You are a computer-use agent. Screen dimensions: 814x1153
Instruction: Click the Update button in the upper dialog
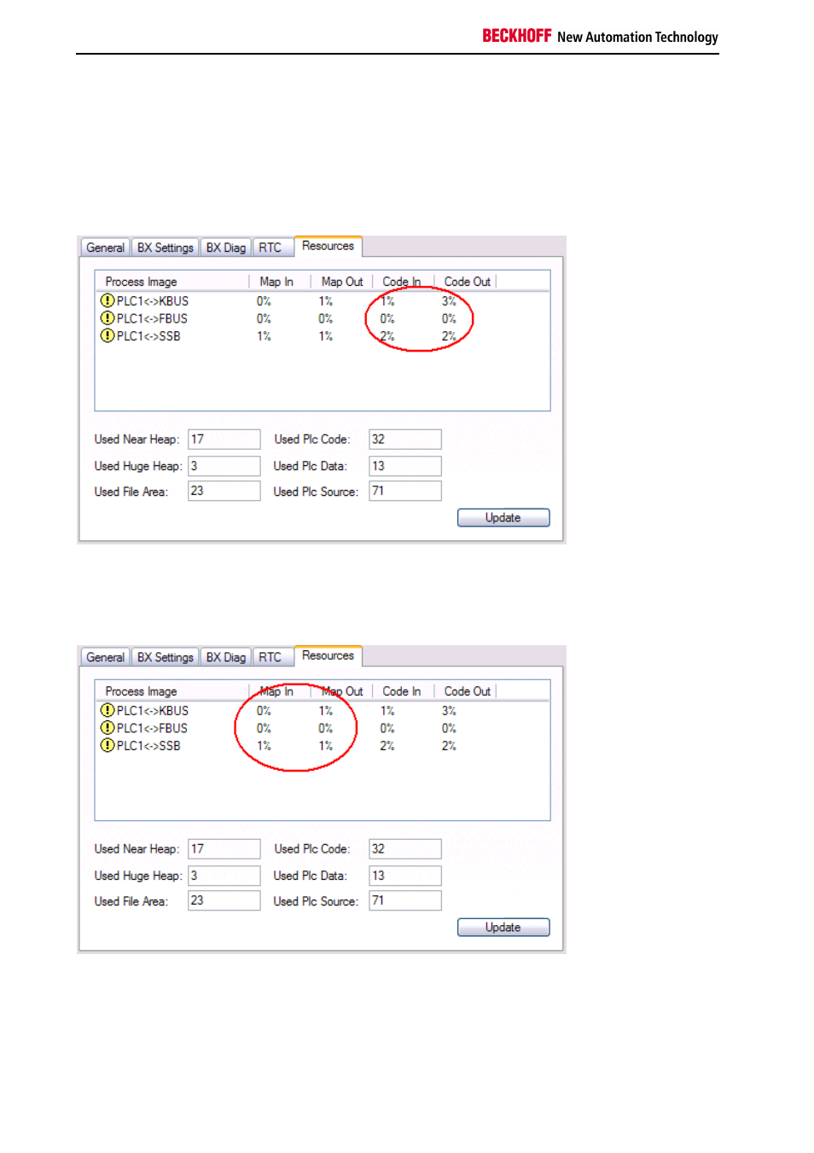coord(503,518)
